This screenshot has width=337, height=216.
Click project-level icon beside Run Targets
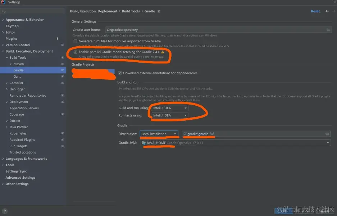pos(62,146)
